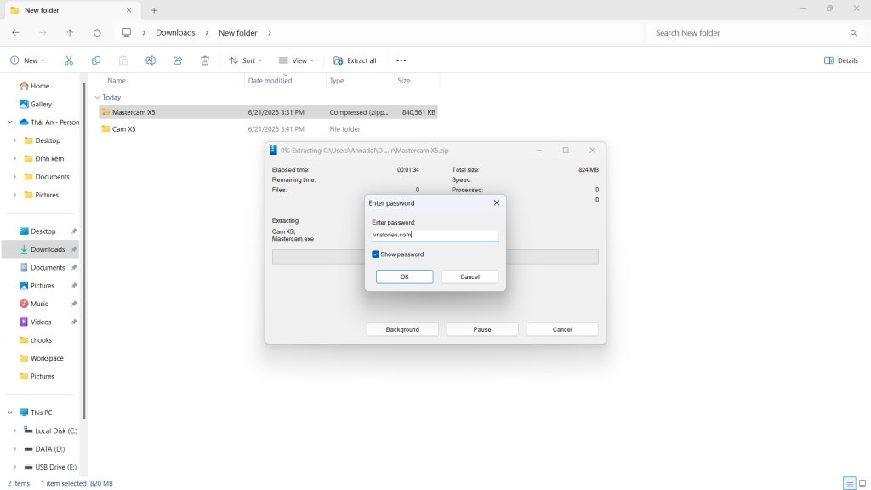This screenshot has height=490, width=871.
Task: Expand the Thái An - Personal tree node
Action: [x=10, y=122]
